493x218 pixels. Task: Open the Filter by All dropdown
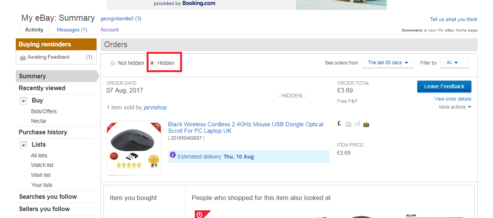454,63
